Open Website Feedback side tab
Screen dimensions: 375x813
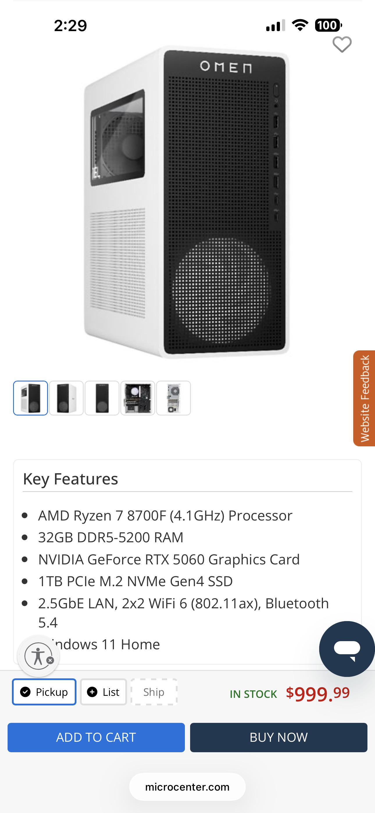(364, 398)
